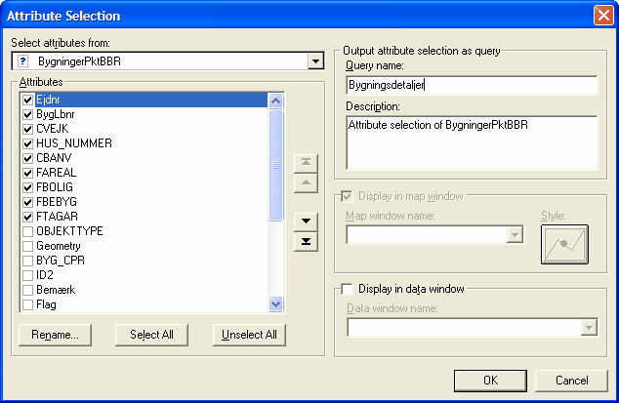Open the line Style preview button
Image resolution: width=619 pixels, height=403 pixels.
tap(564, 244)
